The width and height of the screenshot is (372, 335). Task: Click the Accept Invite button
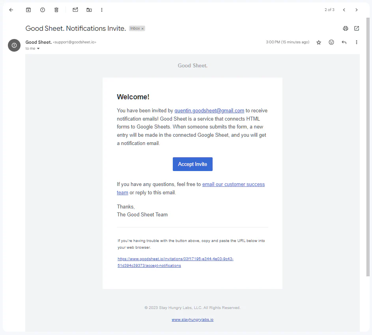193,164
